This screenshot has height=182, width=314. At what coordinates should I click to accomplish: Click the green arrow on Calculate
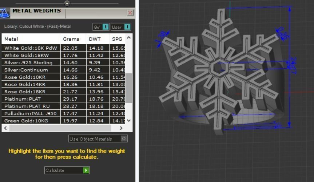click(x=86, y=170)
